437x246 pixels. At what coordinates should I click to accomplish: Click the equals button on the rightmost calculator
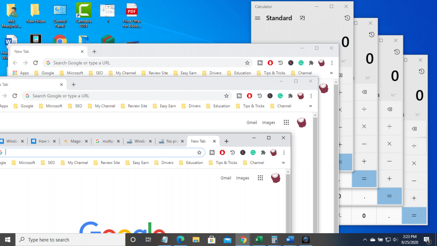414,216
